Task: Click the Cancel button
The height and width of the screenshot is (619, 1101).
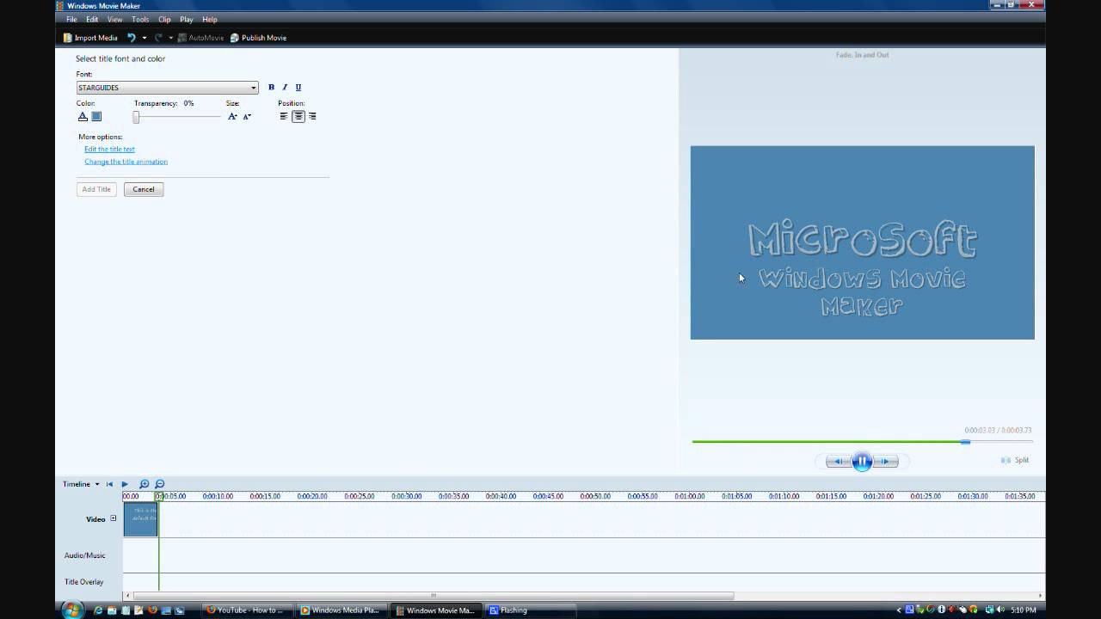Action: [x=144, y=189]
